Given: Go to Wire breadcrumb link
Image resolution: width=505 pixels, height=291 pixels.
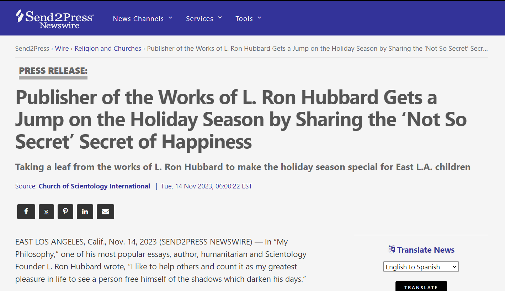Looking at the screenshot, I should (62, 49).
